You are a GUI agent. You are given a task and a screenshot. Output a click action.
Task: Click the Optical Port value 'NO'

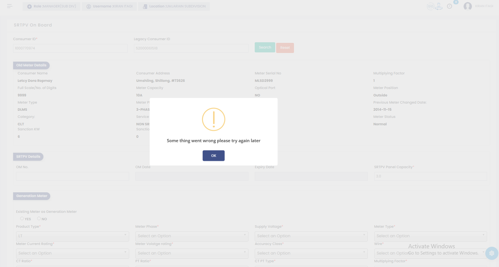pyautogui.click(x=257, y=95)
